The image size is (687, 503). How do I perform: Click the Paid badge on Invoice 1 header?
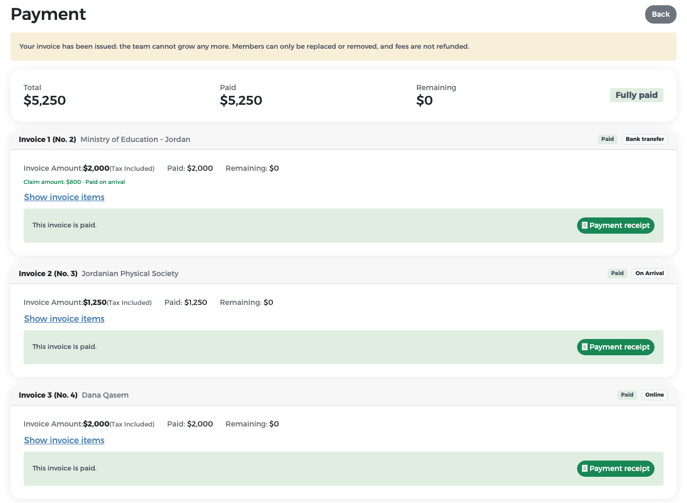pos(607,139)
